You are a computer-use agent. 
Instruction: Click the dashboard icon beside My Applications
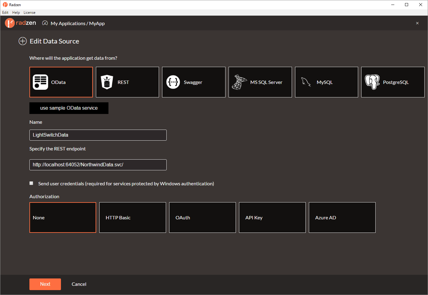click(x=45, y=23)
